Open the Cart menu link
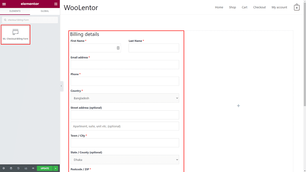Screen dimensions: 306x172 click(245, 7)
